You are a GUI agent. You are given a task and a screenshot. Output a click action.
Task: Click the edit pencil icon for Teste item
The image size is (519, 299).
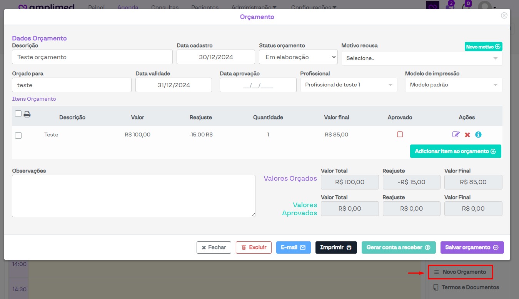click(456, 135)
